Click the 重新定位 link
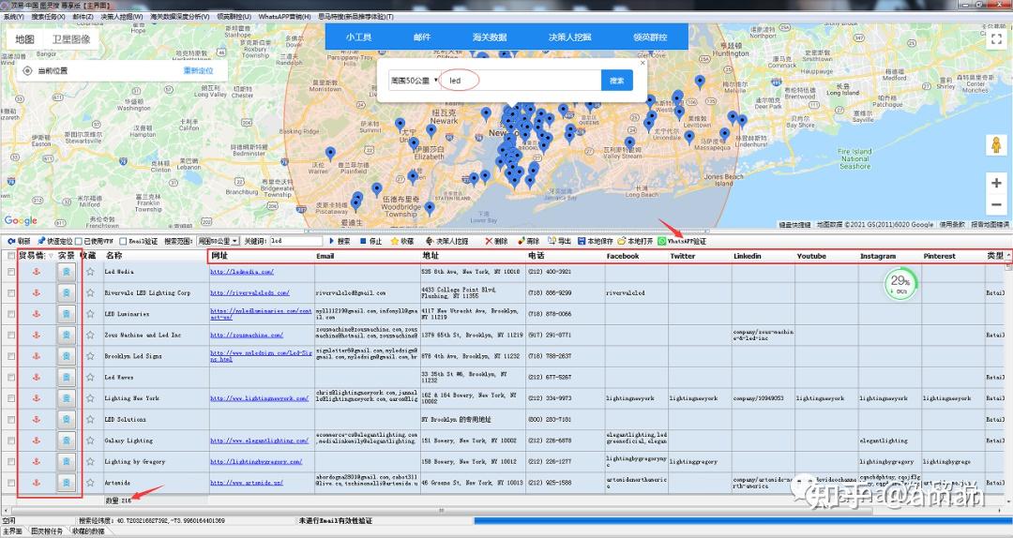The width and height of the screenshot is (1013, 538). pos(198,70)
